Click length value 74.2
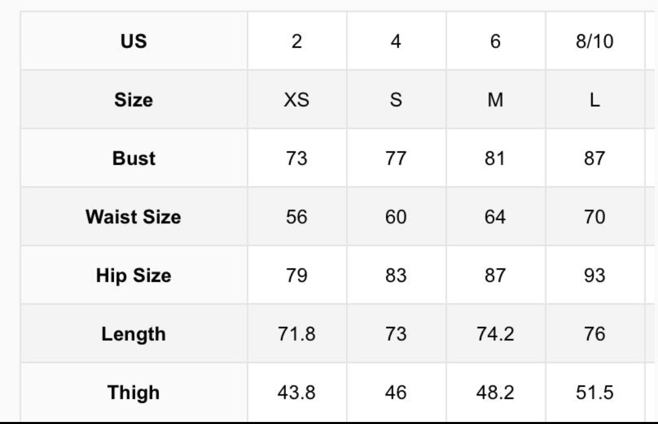Screen dimensions: 658x424 (x=495, y=334)
